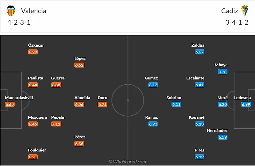
Task: Select Duro's 6.71 rating badge
Action: 102,104
